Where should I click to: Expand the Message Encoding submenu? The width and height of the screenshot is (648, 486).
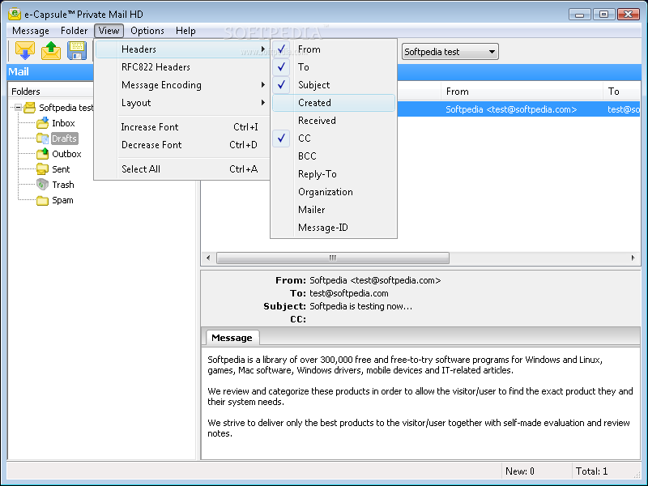pos(182,85)
